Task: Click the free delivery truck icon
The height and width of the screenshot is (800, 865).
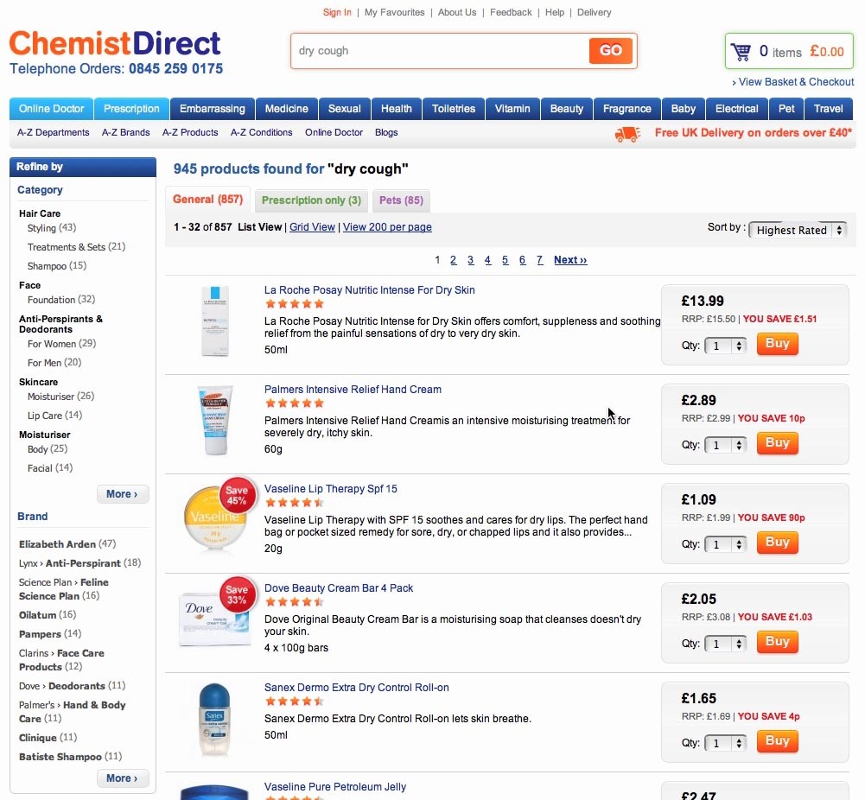Action: pyautogui.click(x=627, y=133)
